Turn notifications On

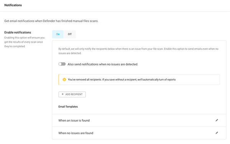click(58, 34)
